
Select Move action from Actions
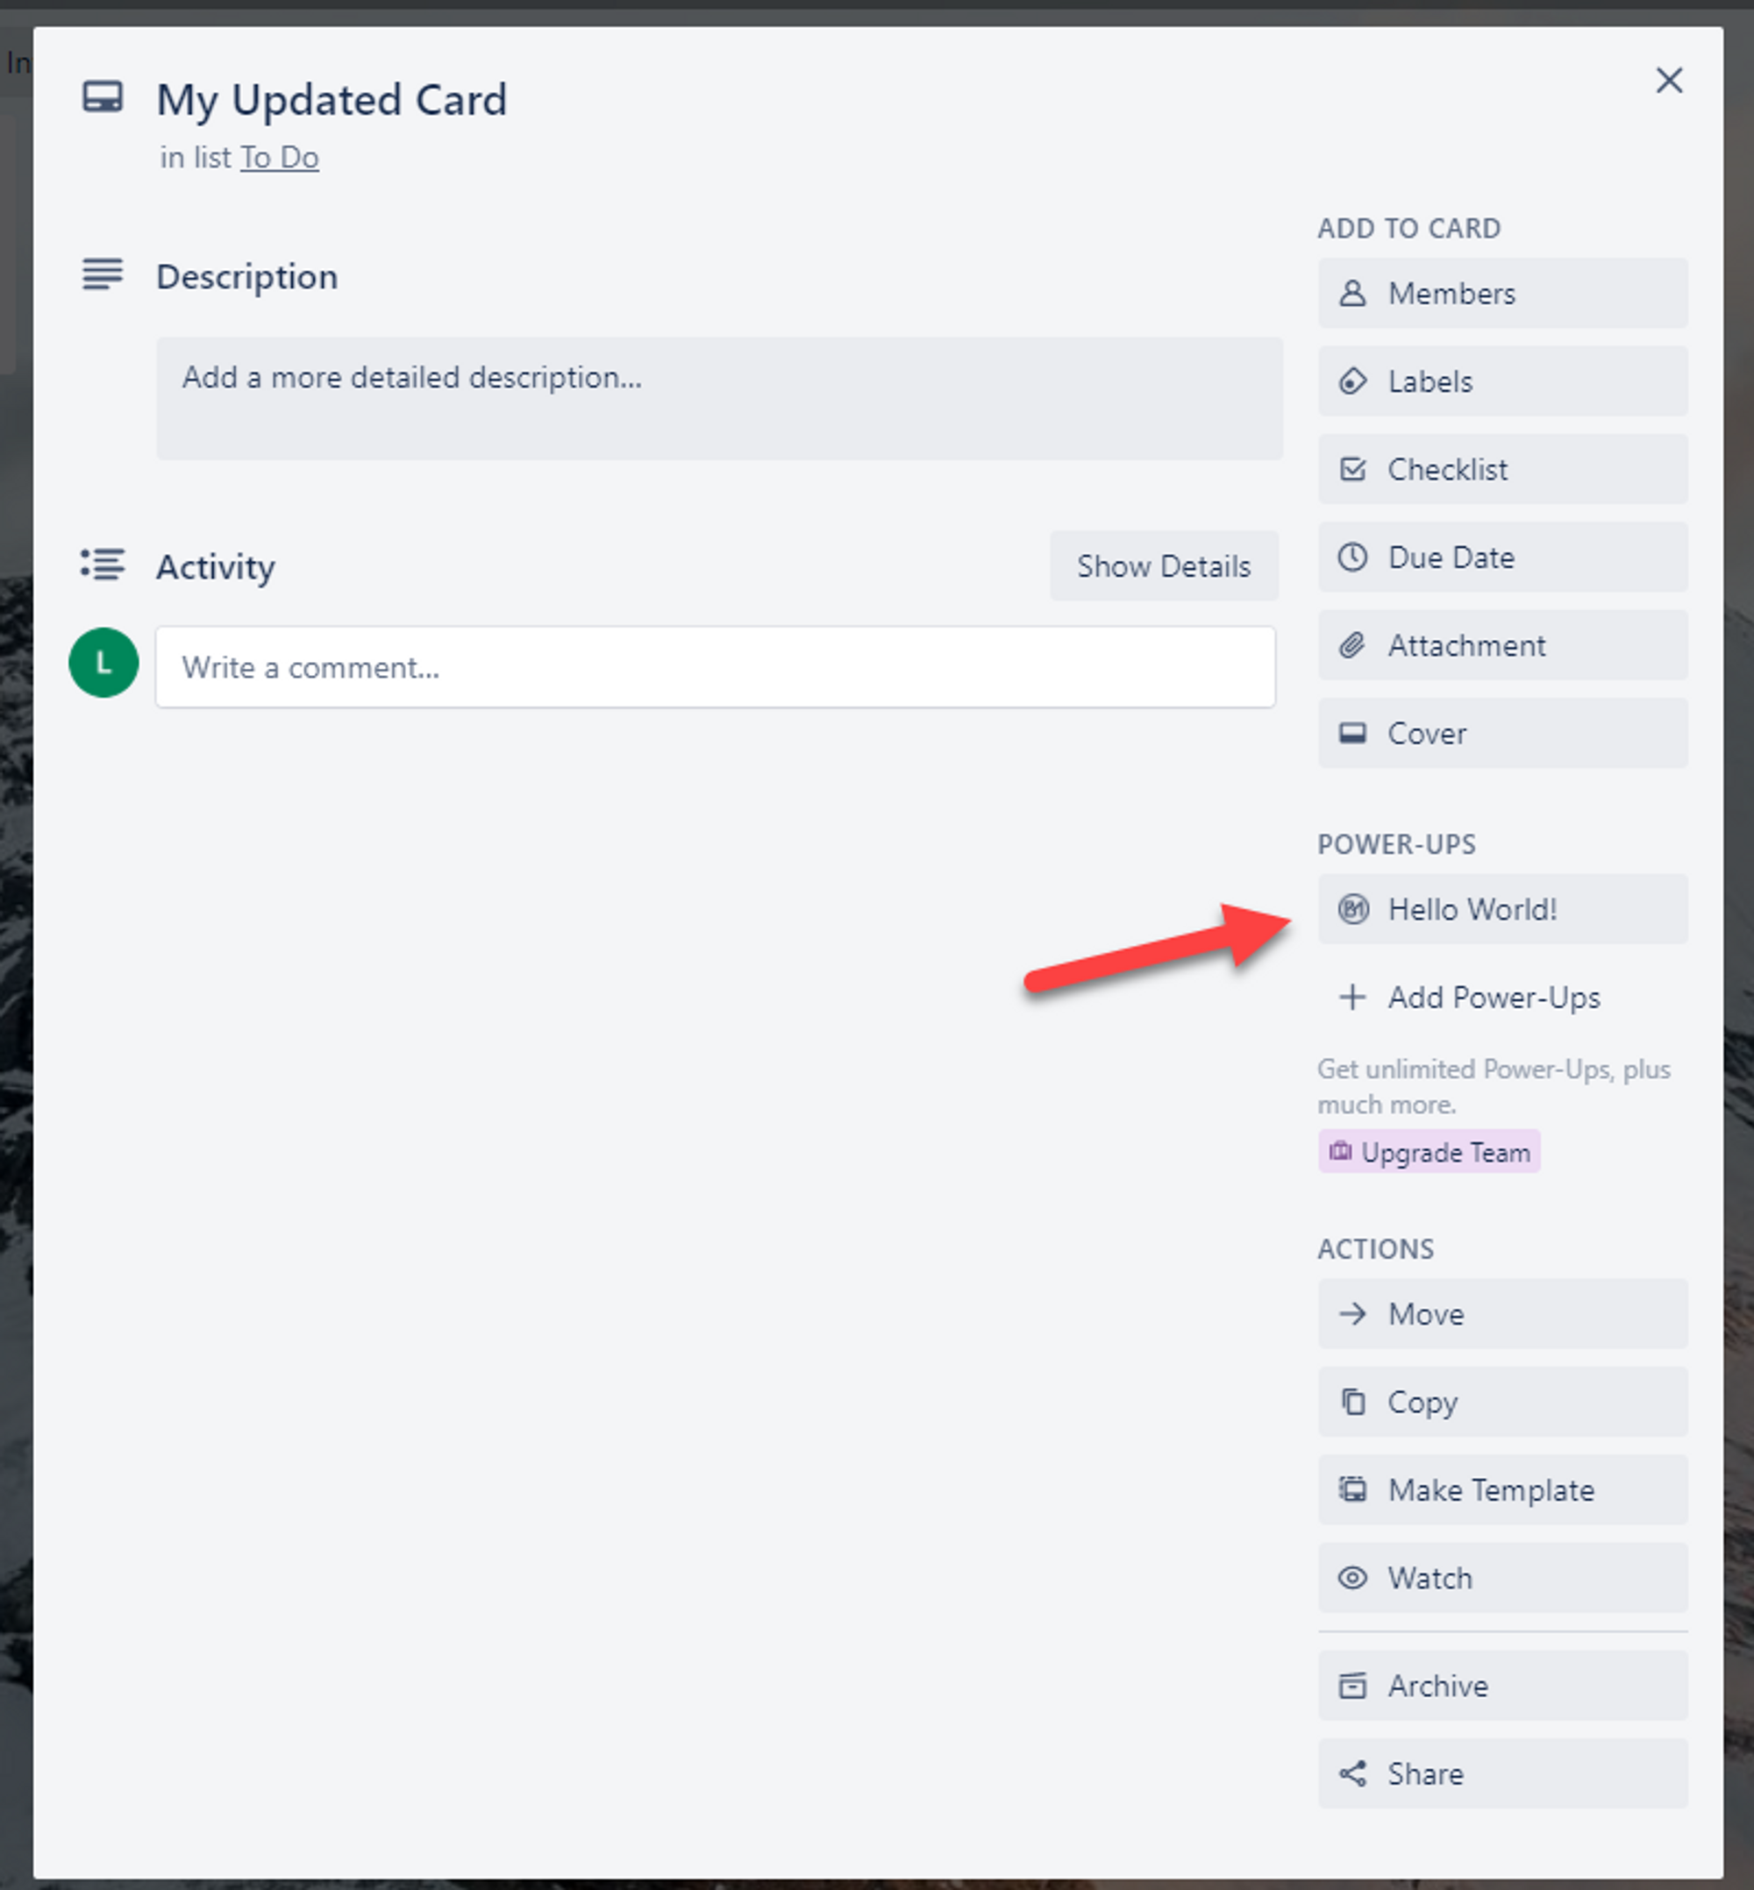pos(1503,1311)
